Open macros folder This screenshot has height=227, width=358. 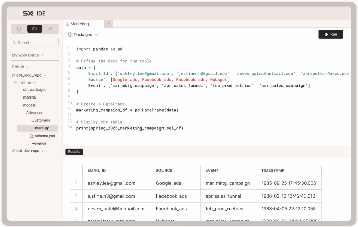(29, 98)
